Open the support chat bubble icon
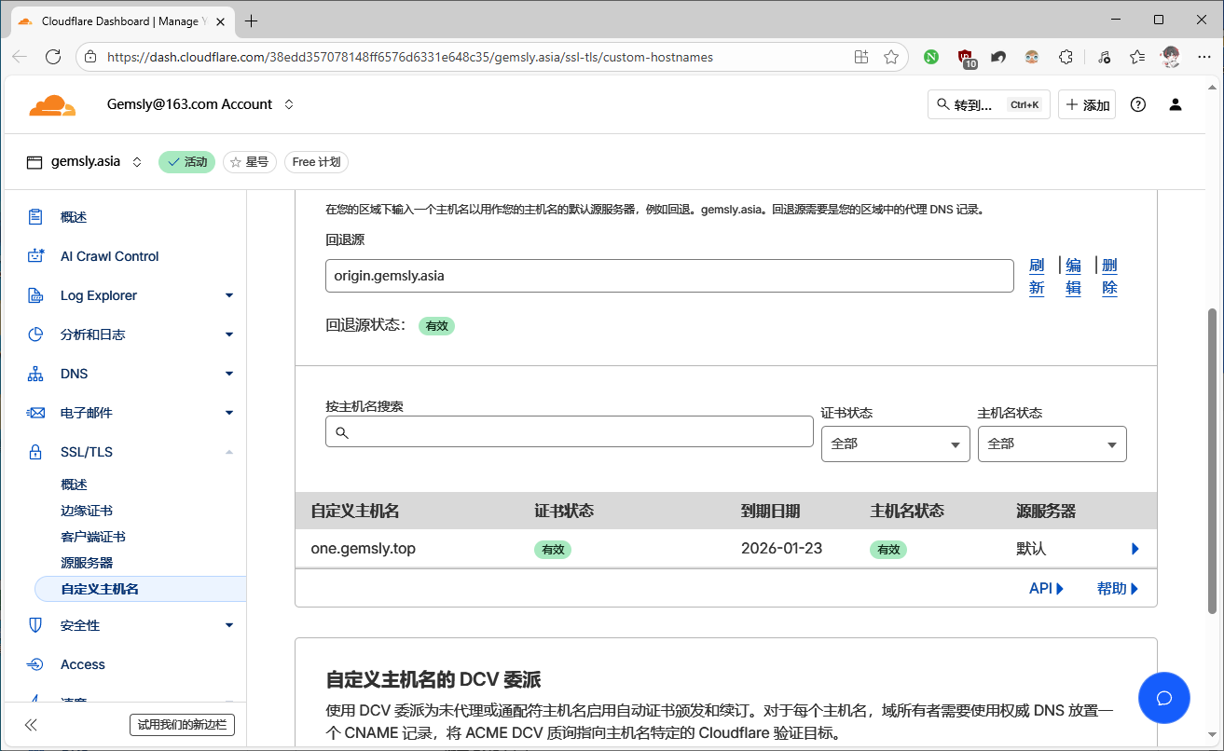The height and width of the screenshot is (751, 1224). [1163, 697]
